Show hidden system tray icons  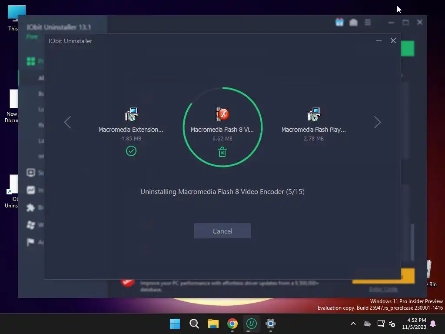[x=353, y=324]
